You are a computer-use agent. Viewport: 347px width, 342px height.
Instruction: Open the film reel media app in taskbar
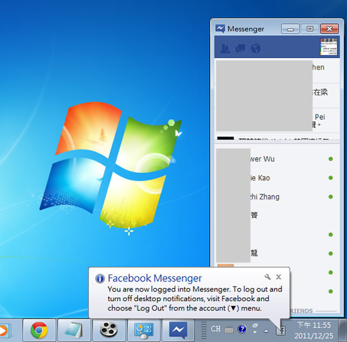pyautogui.click(x=109, y=330)
